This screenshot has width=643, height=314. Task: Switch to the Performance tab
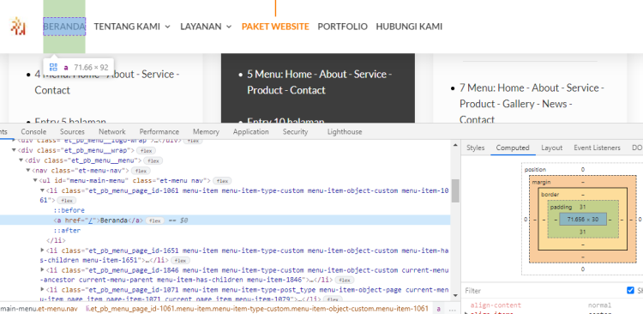click(159, 132)
